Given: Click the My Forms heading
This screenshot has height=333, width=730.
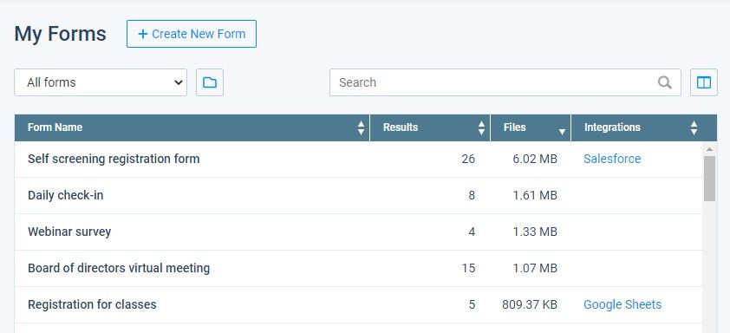Looking at the screenshot, I should coord(60,34).
